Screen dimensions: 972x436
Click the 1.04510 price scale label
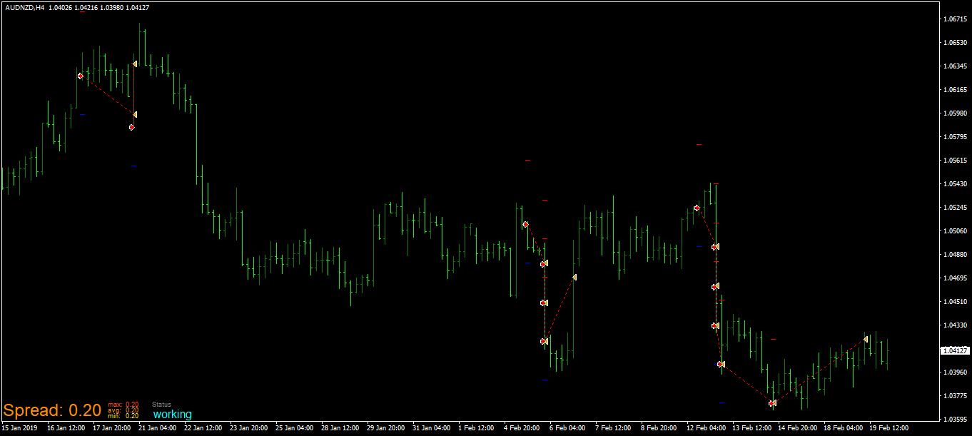coord(955,302)
